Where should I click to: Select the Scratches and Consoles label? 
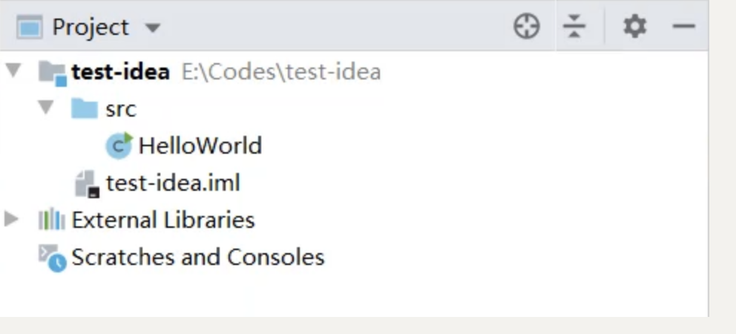(x=197, y=257)
